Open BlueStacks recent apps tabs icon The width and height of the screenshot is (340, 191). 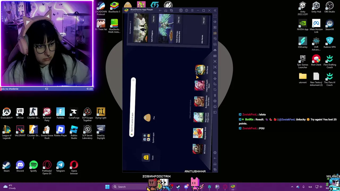point(171,11)
